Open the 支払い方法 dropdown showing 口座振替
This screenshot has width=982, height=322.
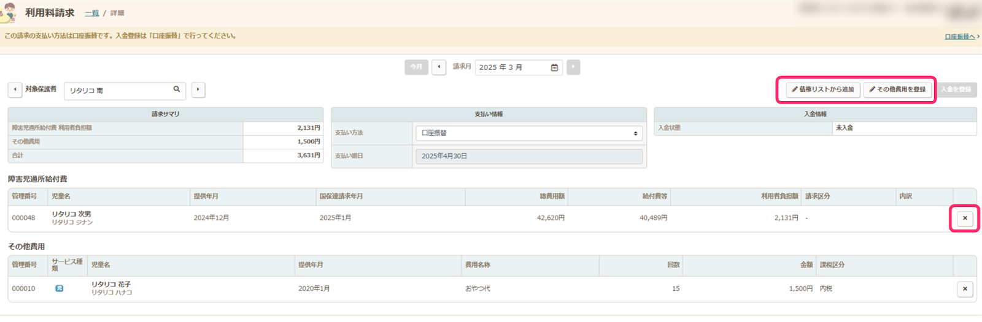coord(529,133)
